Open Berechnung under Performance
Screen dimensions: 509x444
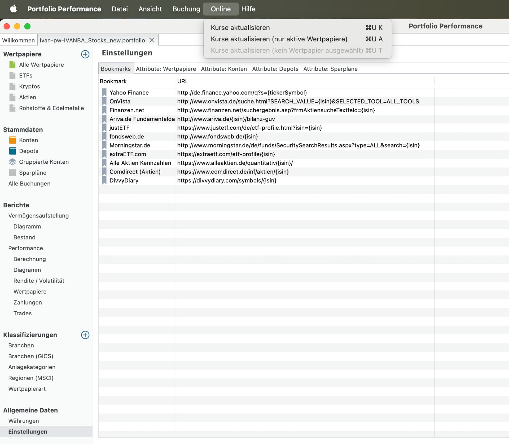pyautogui.click(x=30, y=259)
